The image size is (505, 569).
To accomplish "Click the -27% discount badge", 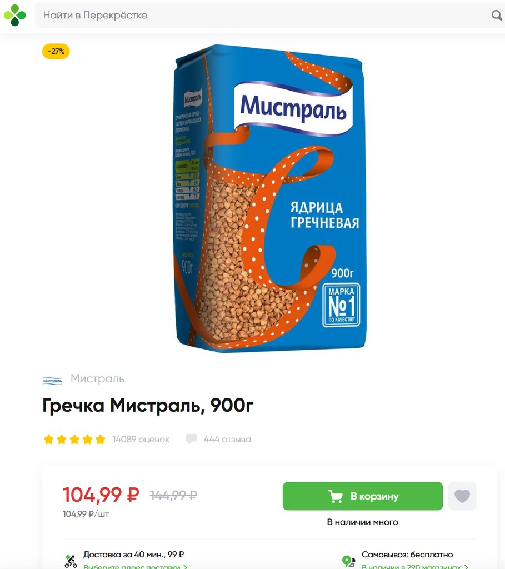I will point(56,51).
